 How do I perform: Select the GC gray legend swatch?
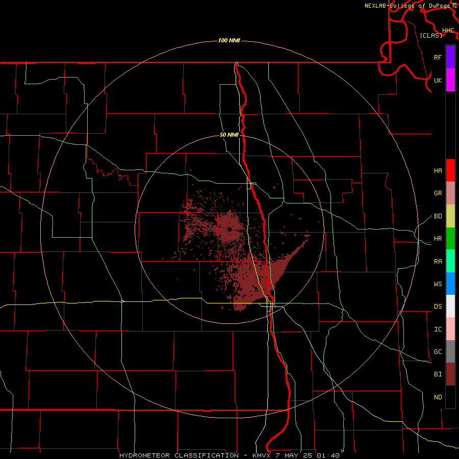click(450, 351)
